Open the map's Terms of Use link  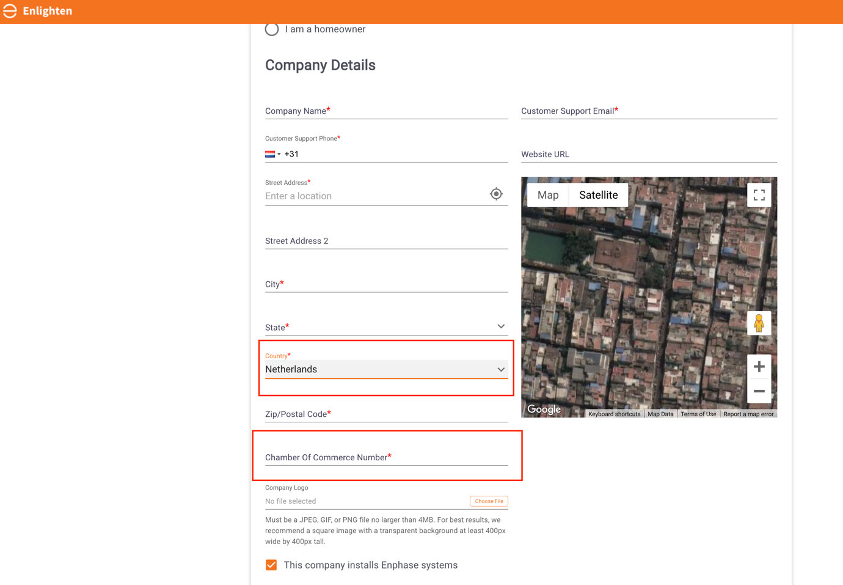[x=698, y=414]
